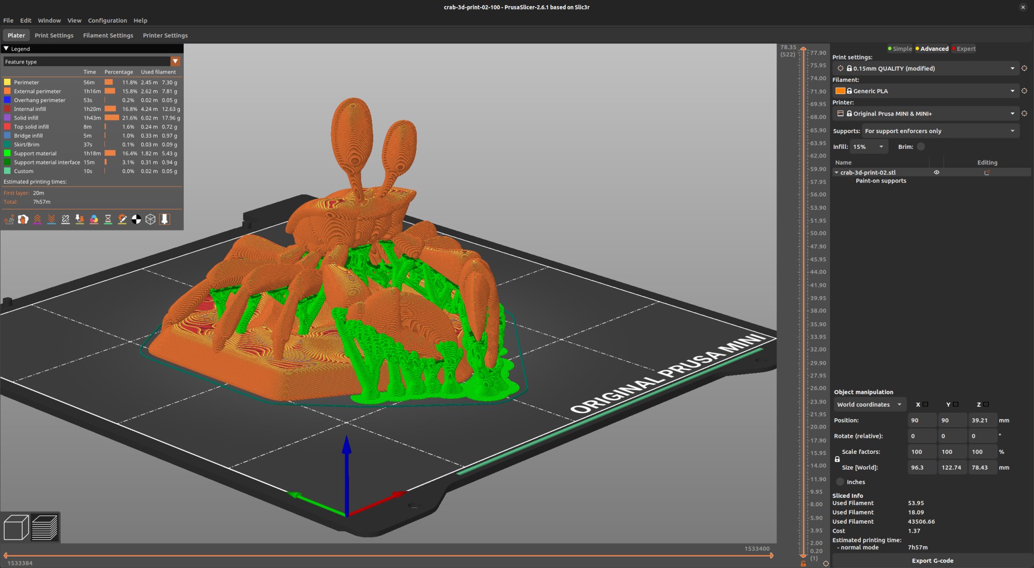Image resolution: width=1034 pixels, height=568 pixels.
Task: Toggle pause prints hourglass icon
Action: pos(108,219)
